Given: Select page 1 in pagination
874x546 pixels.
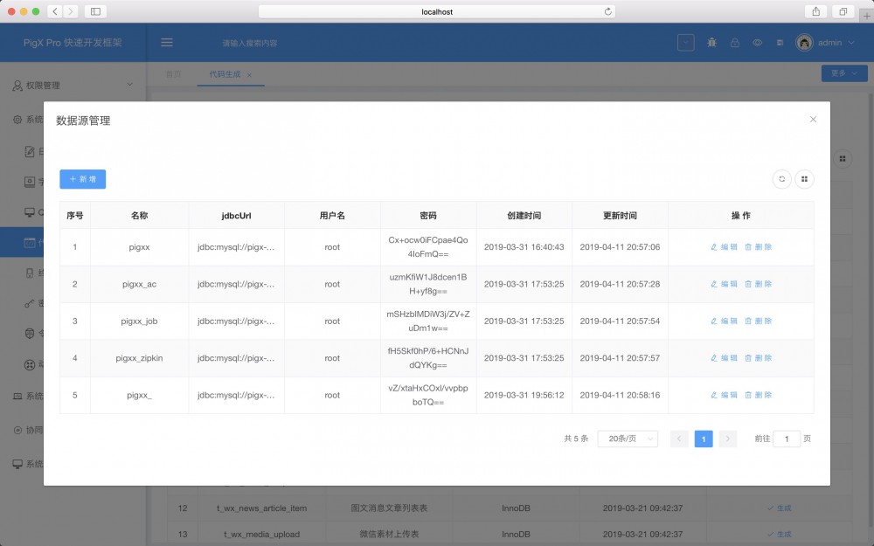Looking at the screenshot, I should coord(704,439).
